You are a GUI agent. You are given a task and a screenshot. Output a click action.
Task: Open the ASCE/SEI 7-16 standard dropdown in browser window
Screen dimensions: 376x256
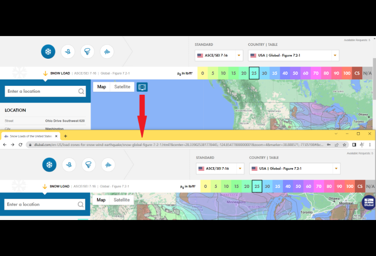click(x=220, y=169)
